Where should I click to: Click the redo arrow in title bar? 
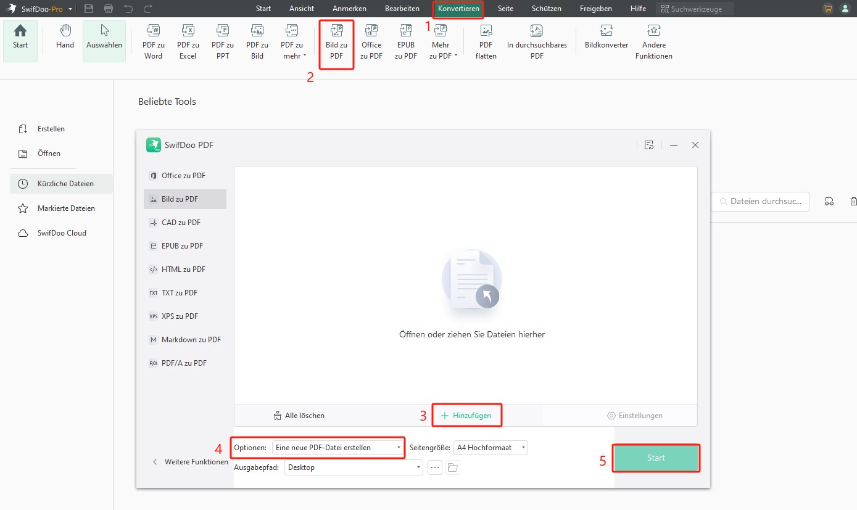coord(148,9)
